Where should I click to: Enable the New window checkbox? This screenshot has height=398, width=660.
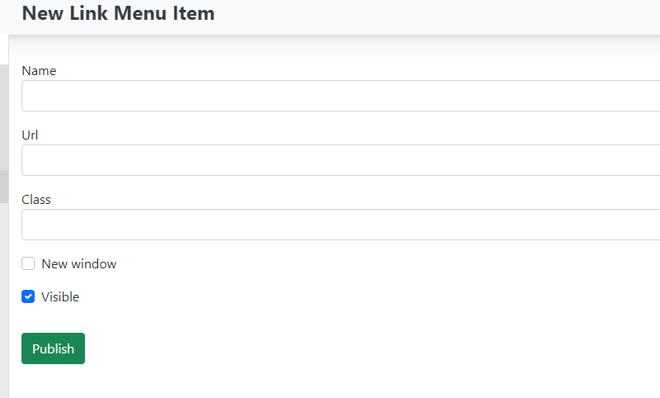coord(28,264)
